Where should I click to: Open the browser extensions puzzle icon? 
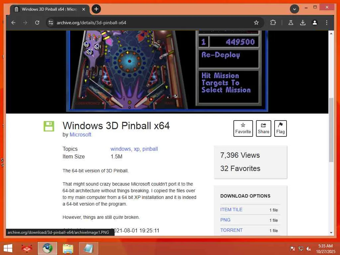pyautogui.click(x=273, y=23)
